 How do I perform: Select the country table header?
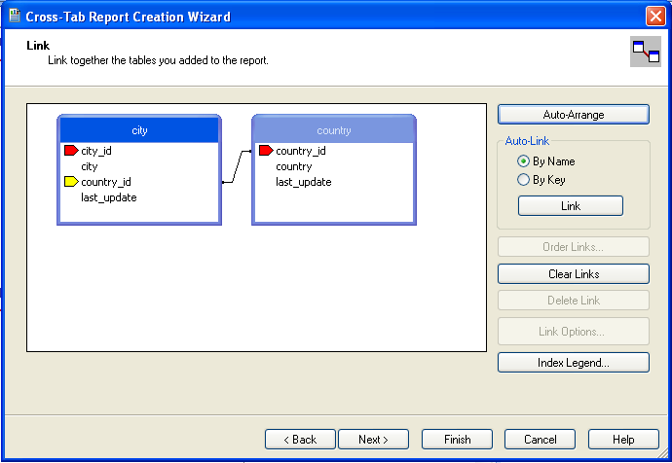(x=334, y=130)
